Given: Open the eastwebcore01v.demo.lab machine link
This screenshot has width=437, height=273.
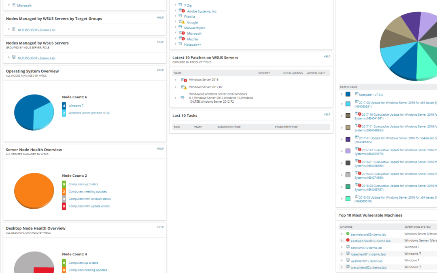Looking at the screenshot, I should point(370,241).
